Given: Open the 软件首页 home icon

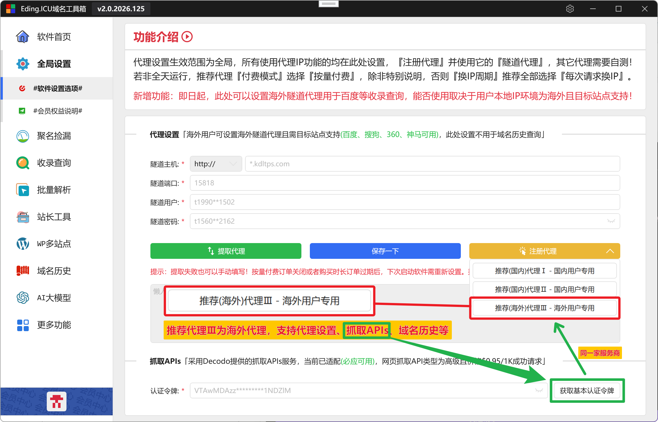Looking at the screenshot, I should (x=23, y=37).
